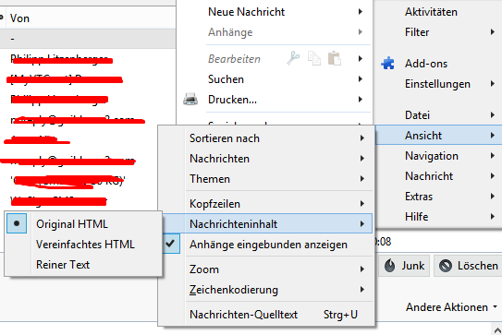Open the Hilfe menu entry
502x335 pixels.
437,217
